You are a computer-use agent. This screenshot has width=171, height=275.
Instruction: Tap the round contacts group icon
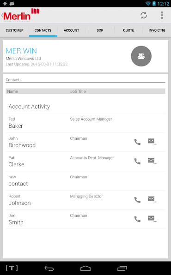[141, 56]
